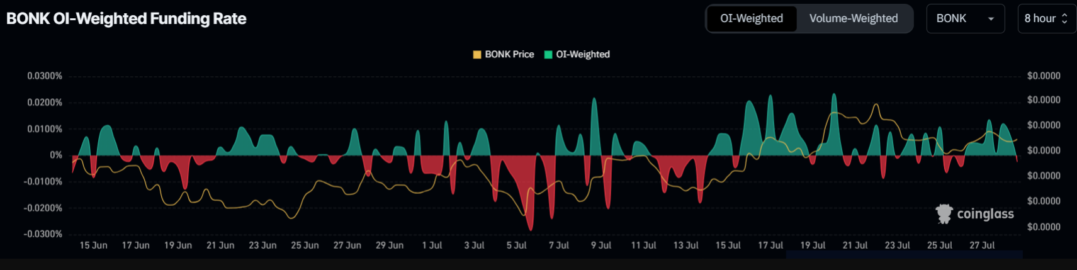The width and height of the screenshot is (1077, 270).
Task: Click the coinglass logo icon
Action: [x=944, y=214]
